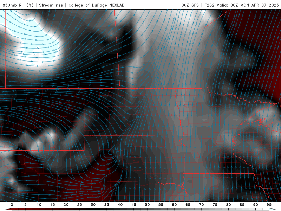Click the colorbar label "75"
This screenshot has width=281, height=211.
point(215,205)
